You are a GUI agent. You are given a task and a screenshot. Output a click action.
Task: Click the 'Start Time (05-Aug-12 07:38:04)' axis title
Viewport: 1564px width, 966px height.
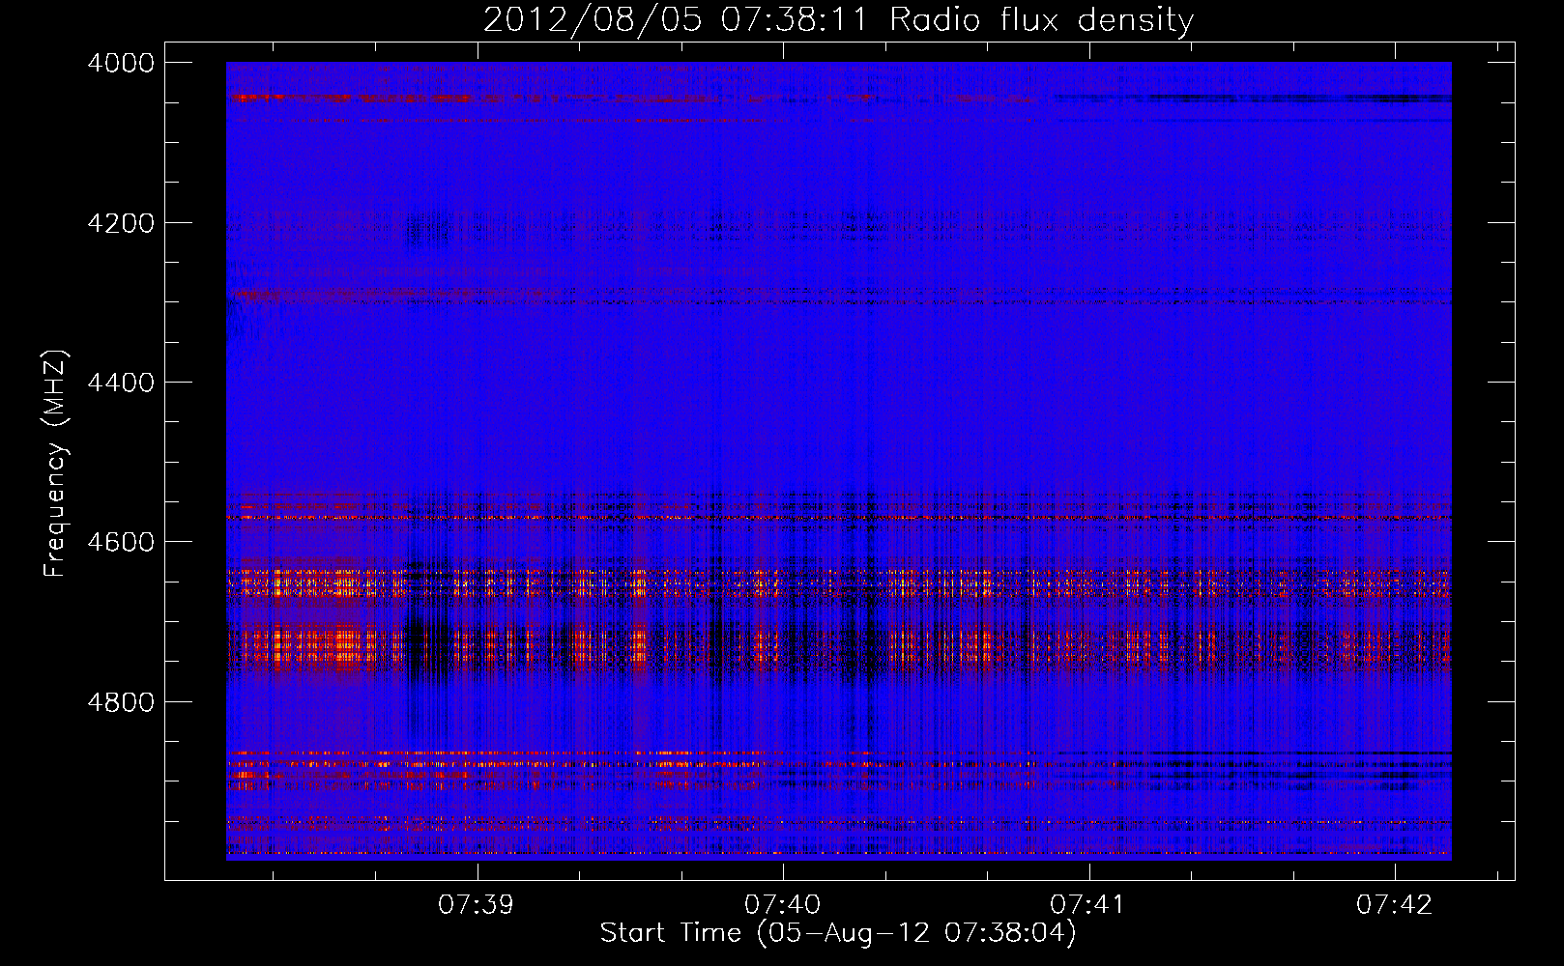click(838, 932)
